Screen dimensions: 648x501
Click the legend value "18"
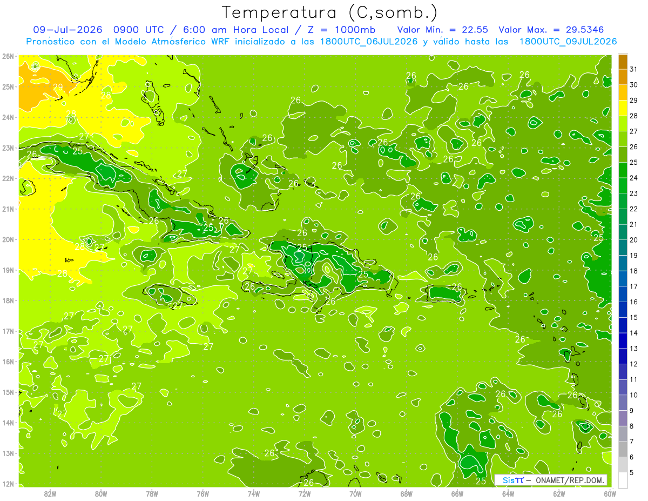(634, 271)
